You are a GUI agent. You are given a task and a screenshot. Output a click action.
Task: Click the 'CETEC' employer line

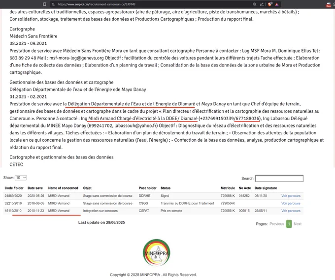click(x=16, y=164)
